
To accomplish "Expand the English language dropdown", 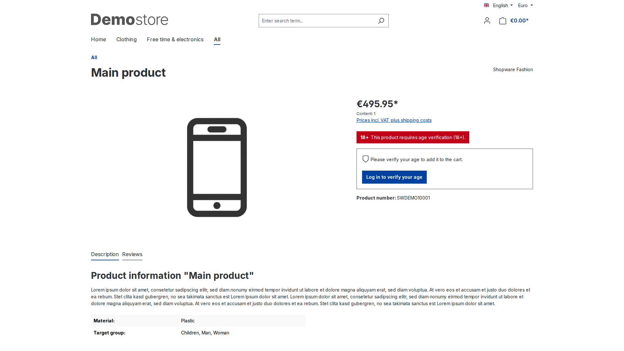I will point(502,6).
